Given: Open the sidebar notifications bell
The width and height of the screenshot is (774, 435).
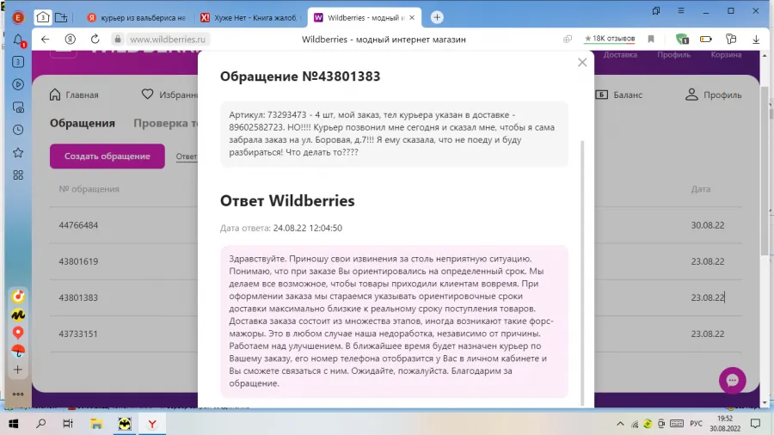Looking at the screenshot, I should click(18, 40).
